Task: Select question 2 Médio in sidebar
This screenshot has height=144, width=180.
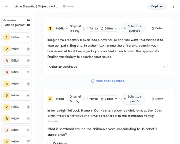Action: pos(16,49)
